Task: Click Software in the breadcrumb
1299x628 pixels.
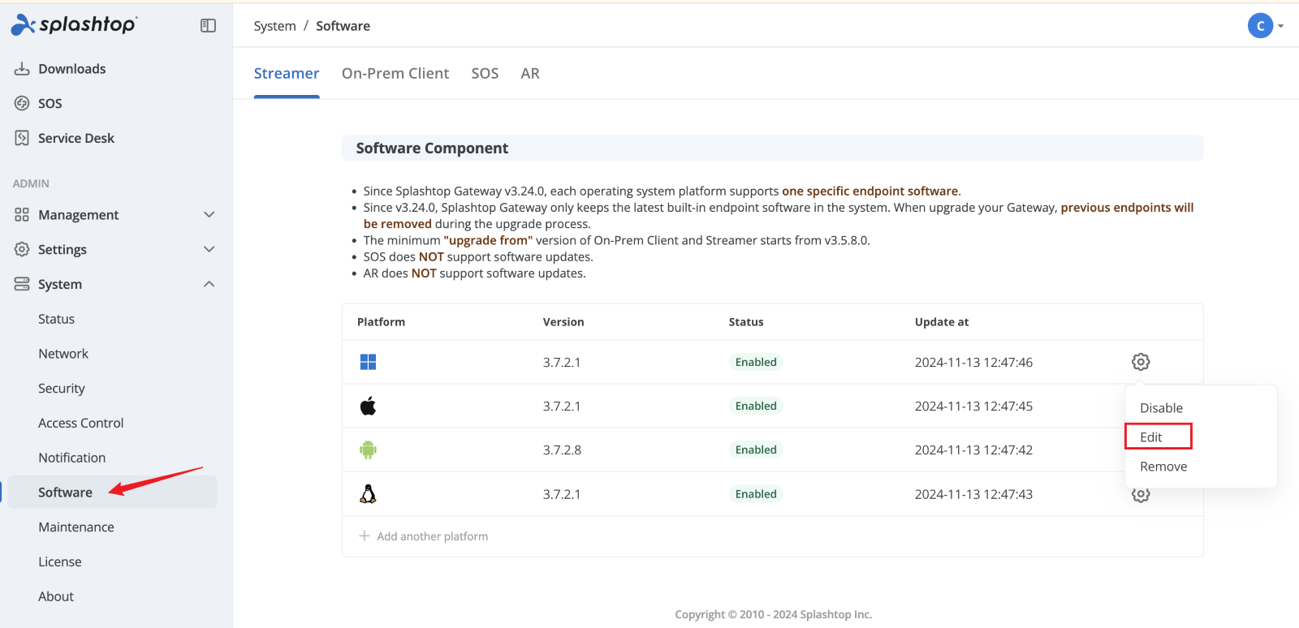Action: pos(343,26)
